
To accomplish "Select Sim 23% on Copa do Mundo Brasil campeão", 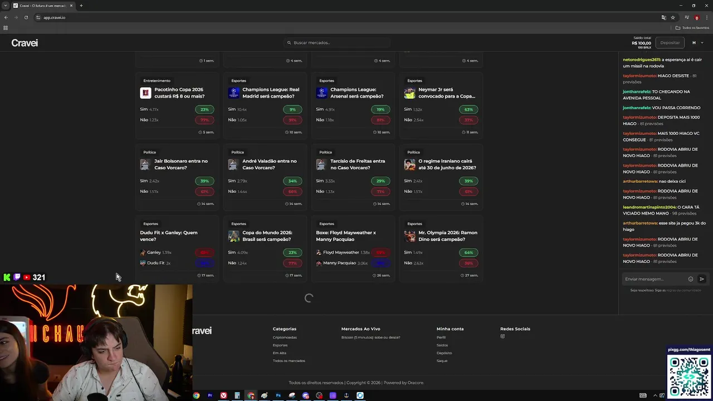I will click(x=292, y=252).
